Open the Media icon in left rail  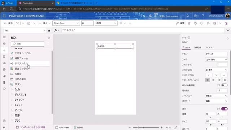point(4,63)
